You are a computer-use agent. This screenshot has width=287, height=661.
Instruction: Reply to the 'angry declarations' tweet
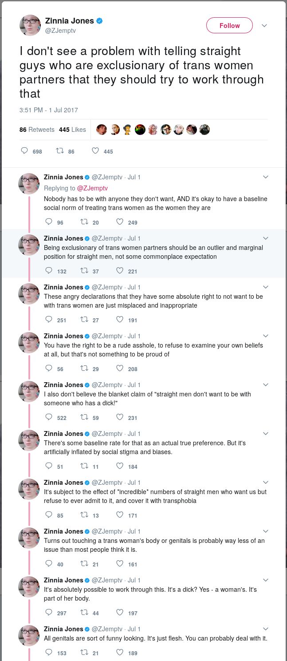coord(49,320)
